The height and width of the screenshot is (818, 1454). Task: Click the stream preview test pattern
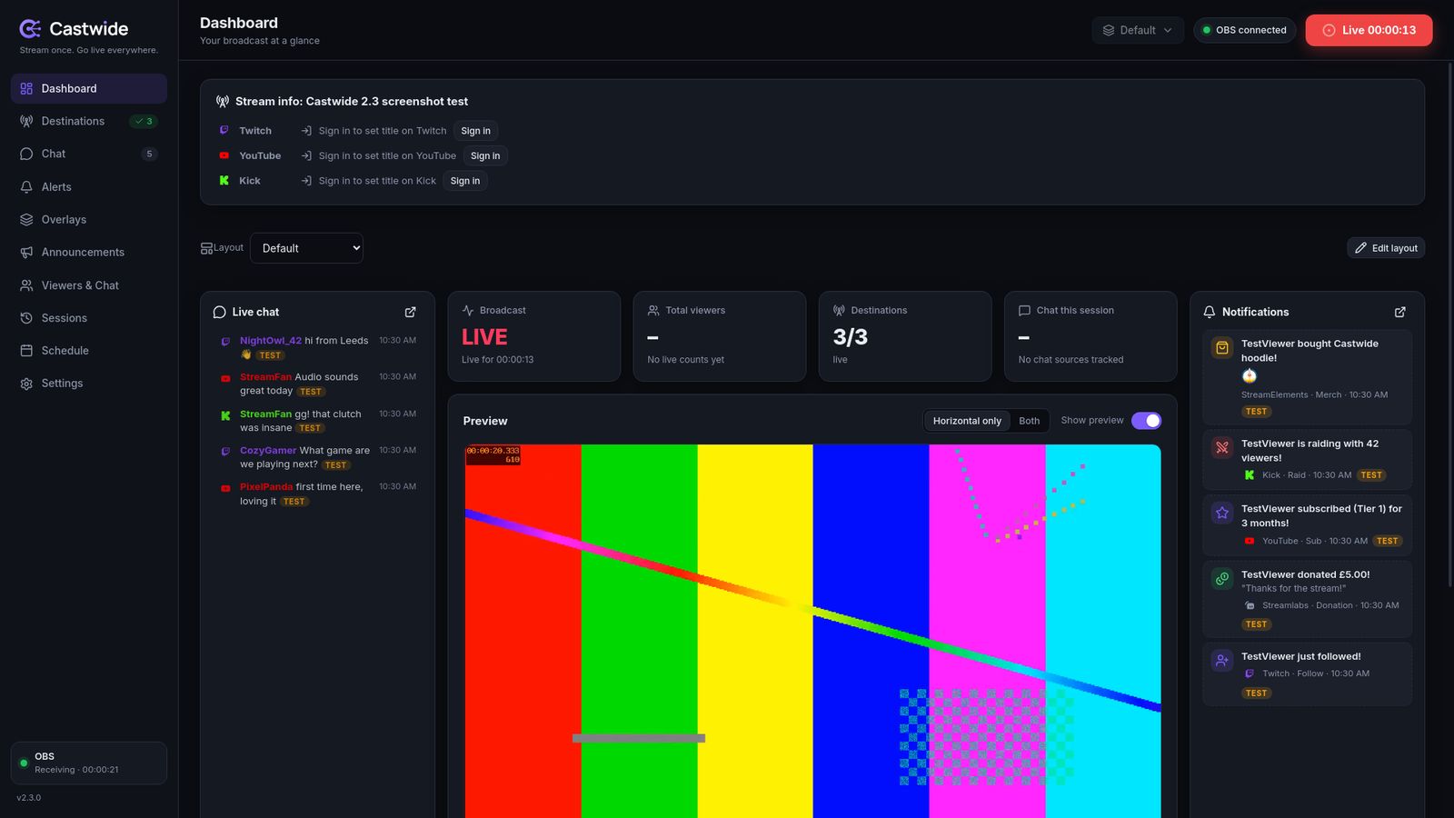pos(812,631)
